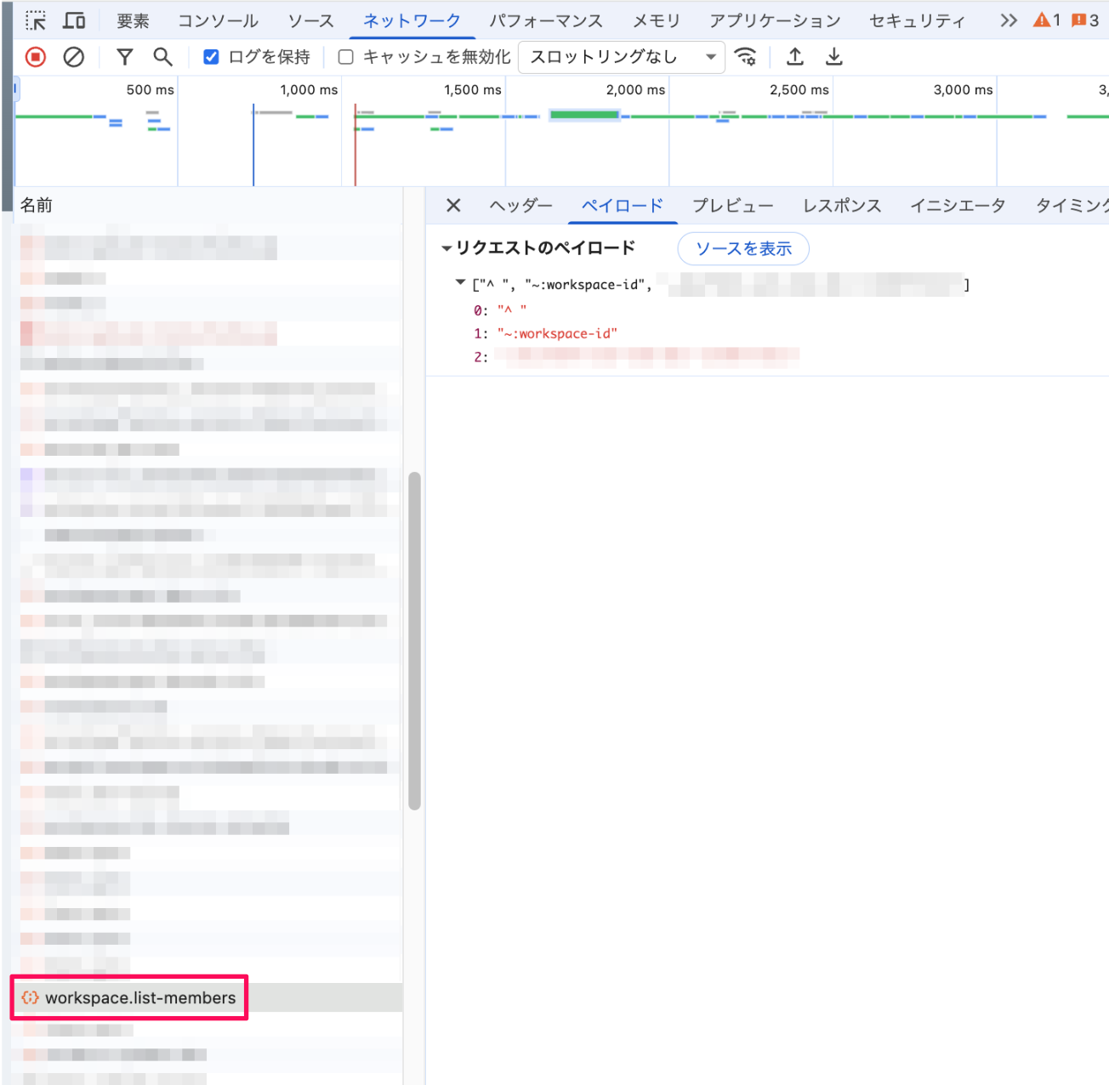Open the Performance (パフォーマンス) tab
This screenshot has width=1109, height=1085.
coord(546,20)
